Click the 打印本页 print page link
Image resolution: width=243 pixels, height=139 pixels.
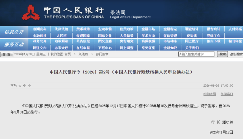click(210, 94)
